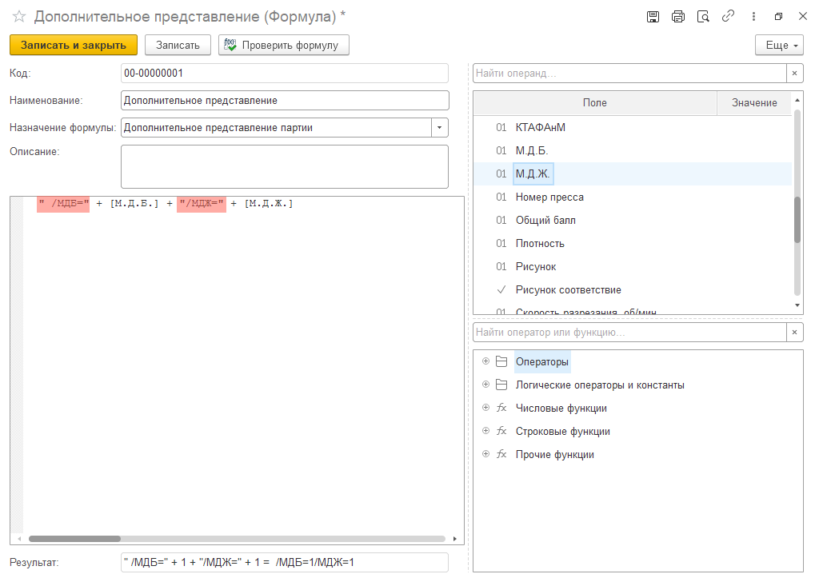Clear the operator search with X button
The width and height of the screenshot is (819, 582).
point(795,333)
